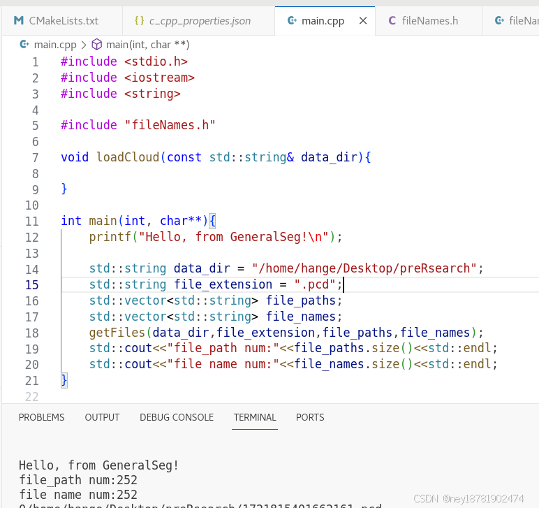Expand the breadcrumb chevron separator after main.cpp
Screen dimensions: 539x508
click(x=84, y=45)
